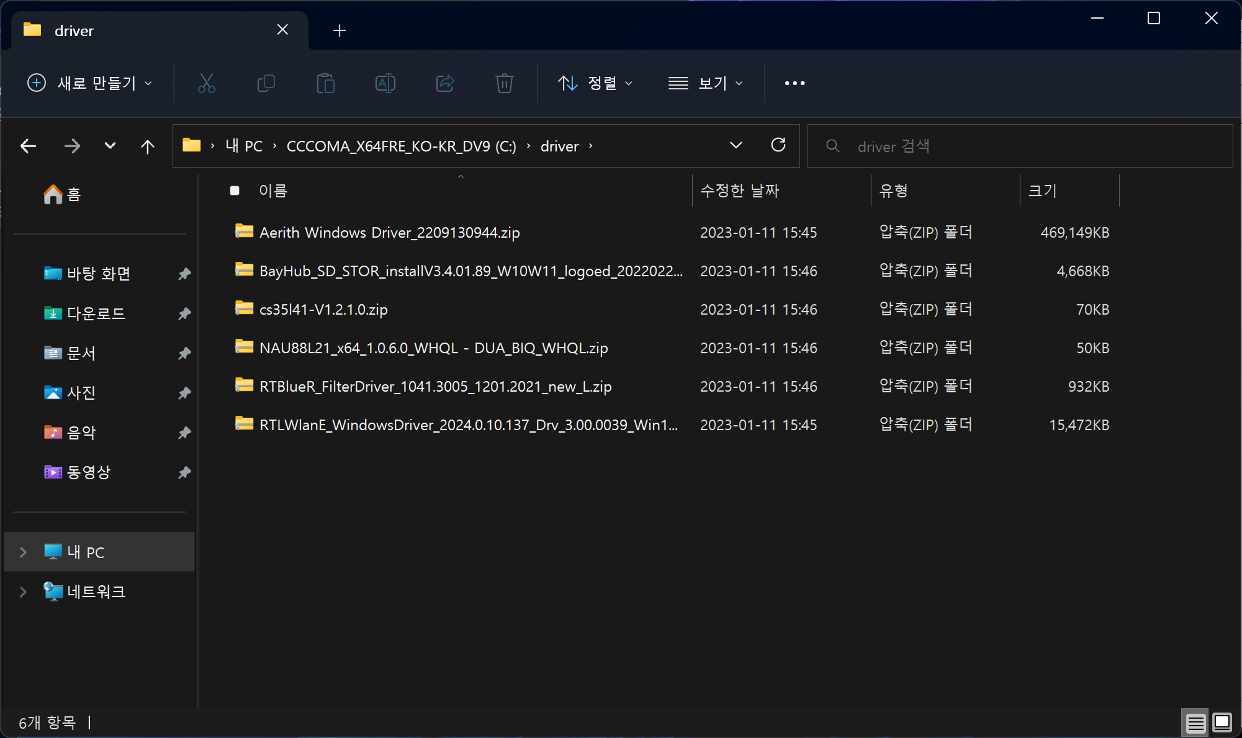Click the Rename icon in toolbar
The height and width of the screenshot is (738, 1242).
click(385, 83)
